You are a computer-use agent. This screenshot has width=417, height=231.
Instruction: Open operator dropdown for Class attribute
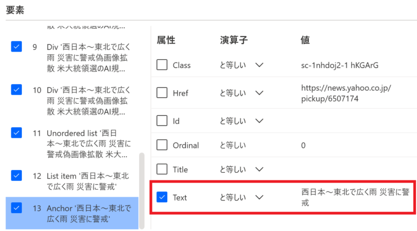coord(259,65)
